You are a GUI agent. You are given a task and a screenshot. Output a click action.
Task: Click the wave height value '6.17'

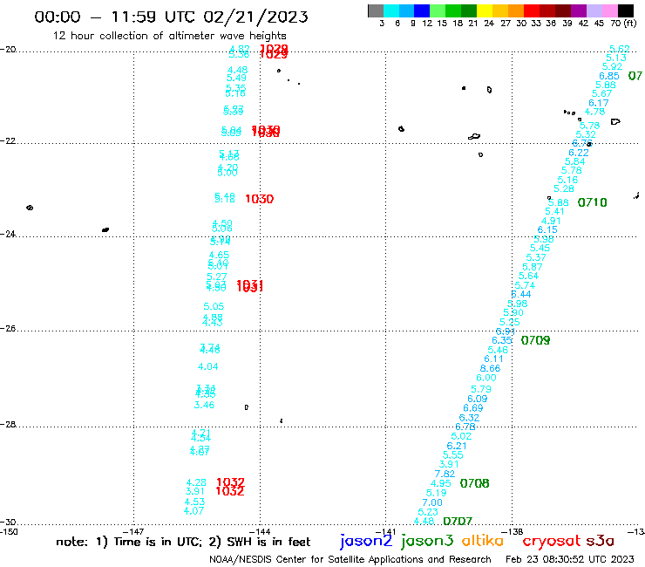click(599, 103)
